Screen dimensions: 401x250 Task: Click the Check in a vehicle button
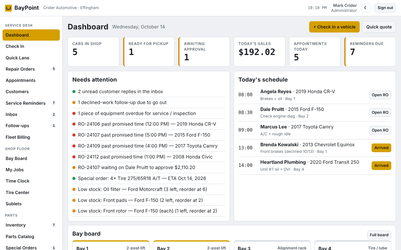334,27
